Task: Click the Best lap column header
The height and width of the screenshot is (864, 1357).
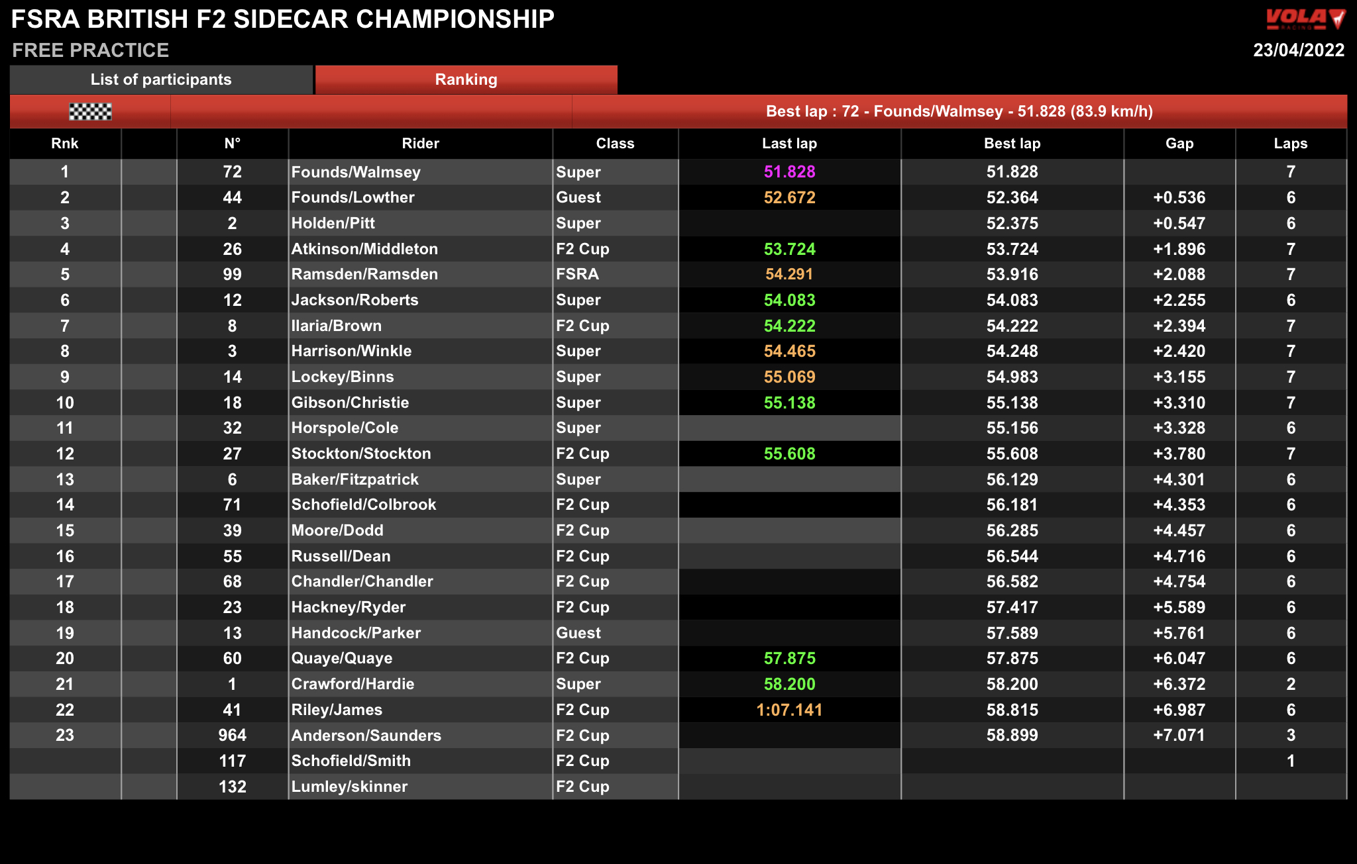Action: [1012, 144]
